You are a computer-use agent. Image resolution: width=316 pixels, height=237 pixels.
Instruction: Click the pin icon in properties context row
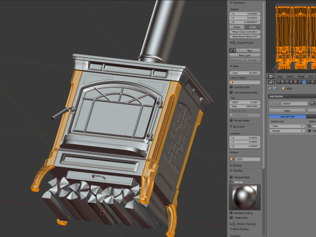(x=270, y=88)
